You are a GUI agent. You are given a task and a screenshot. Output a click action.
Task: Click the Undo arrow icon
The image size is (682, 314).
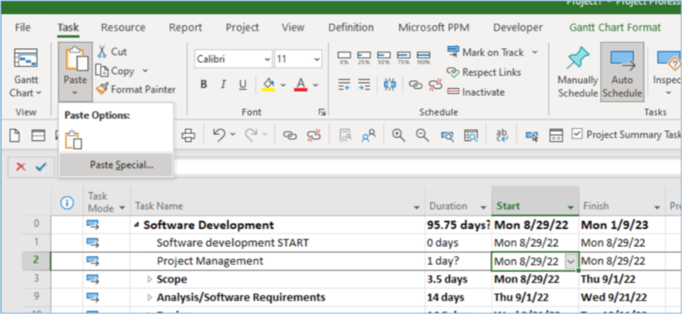219,136
